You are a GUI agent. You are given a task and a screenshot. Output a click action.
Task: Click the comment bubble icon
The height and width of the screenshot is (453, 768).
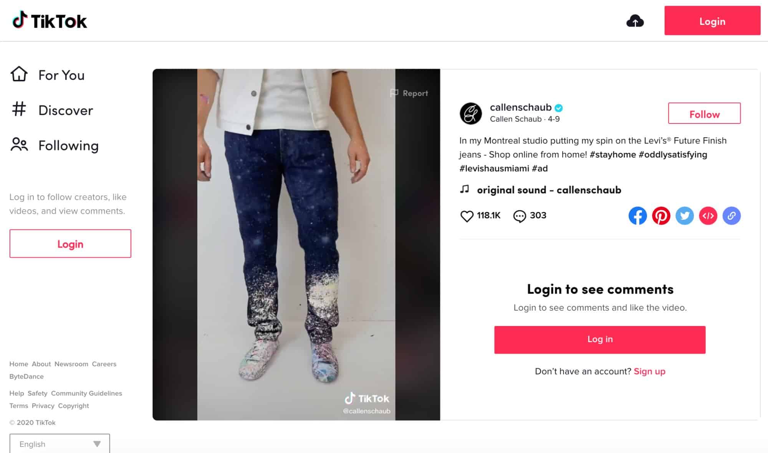coord(519,215)
